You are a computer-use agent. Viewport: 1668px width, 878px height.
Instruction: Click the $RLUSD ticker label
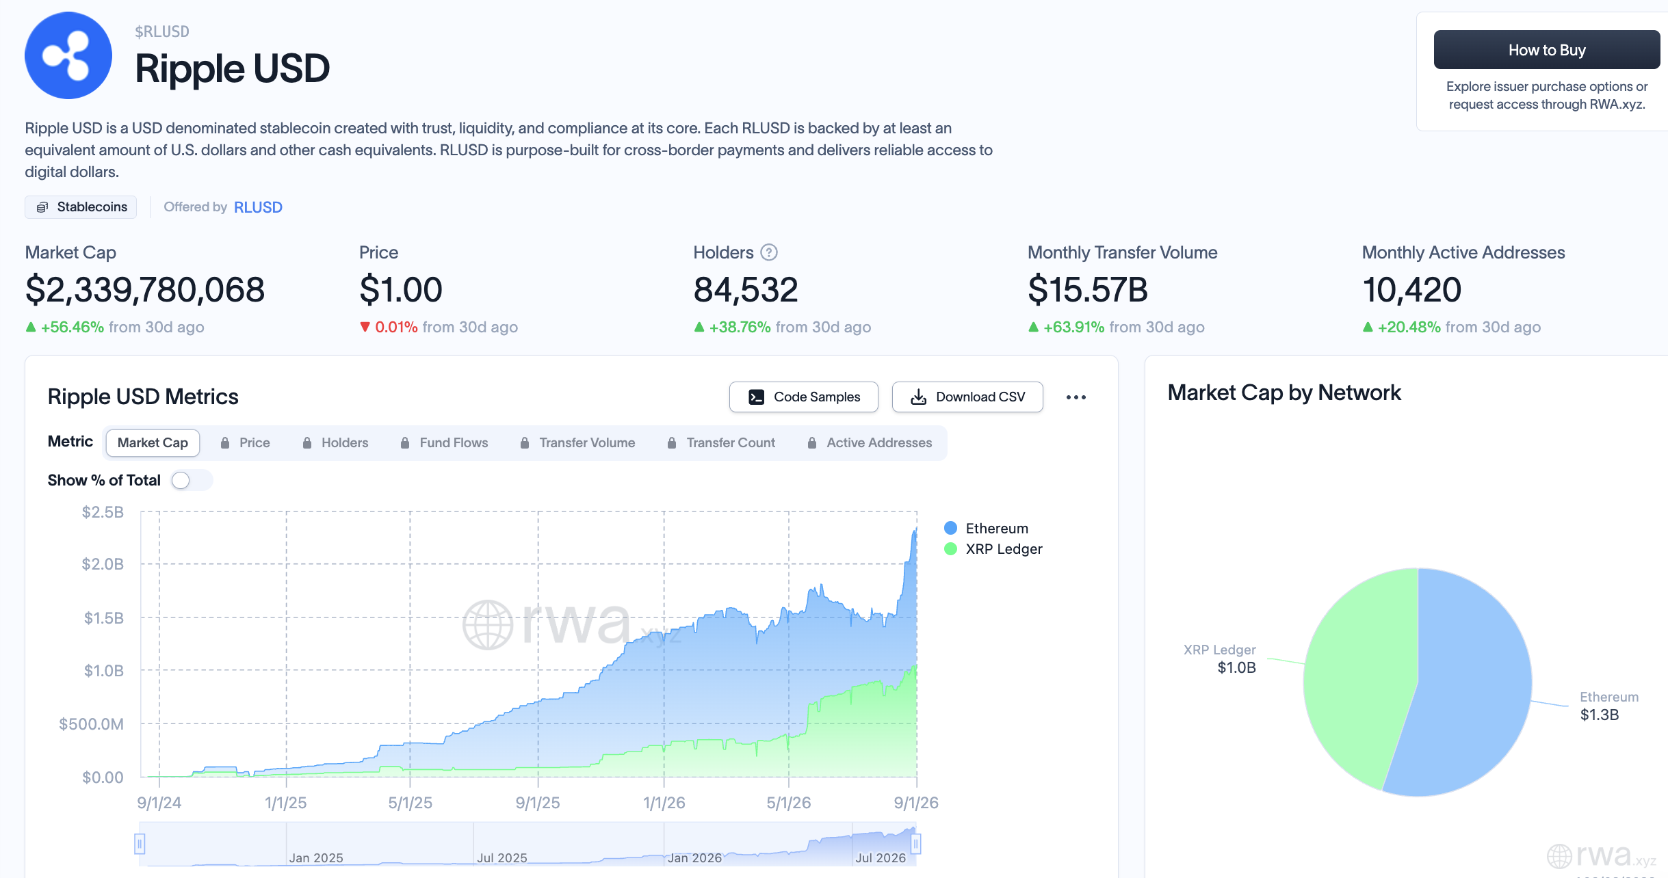162,31
